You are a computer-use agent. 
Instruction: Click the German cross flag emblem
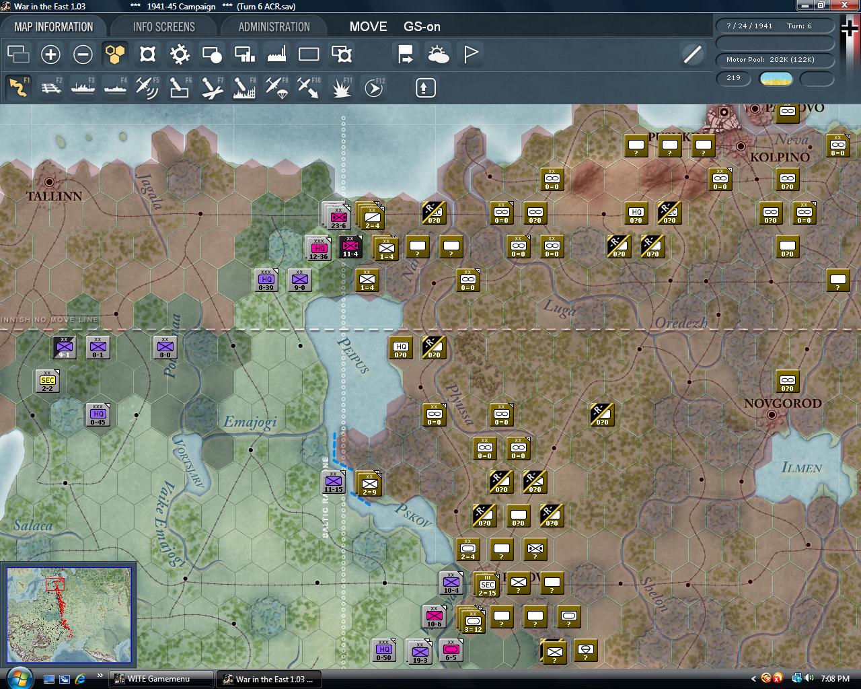(x=850, y=30)
